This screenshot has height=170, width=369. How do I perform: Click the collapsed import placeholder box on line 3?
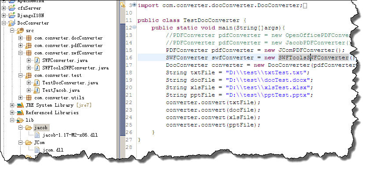coord(305,6)
